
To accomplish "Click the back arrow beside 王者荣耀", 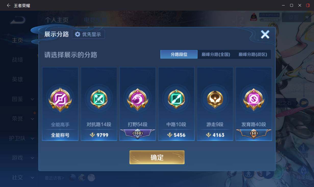I will click(8, 5).
